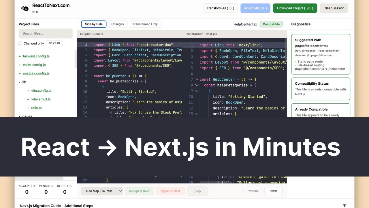Click the Suggested Path diagnostics card
Viewport: 369px width, 208px height.
pyautogui.click(x=321, y=54)
